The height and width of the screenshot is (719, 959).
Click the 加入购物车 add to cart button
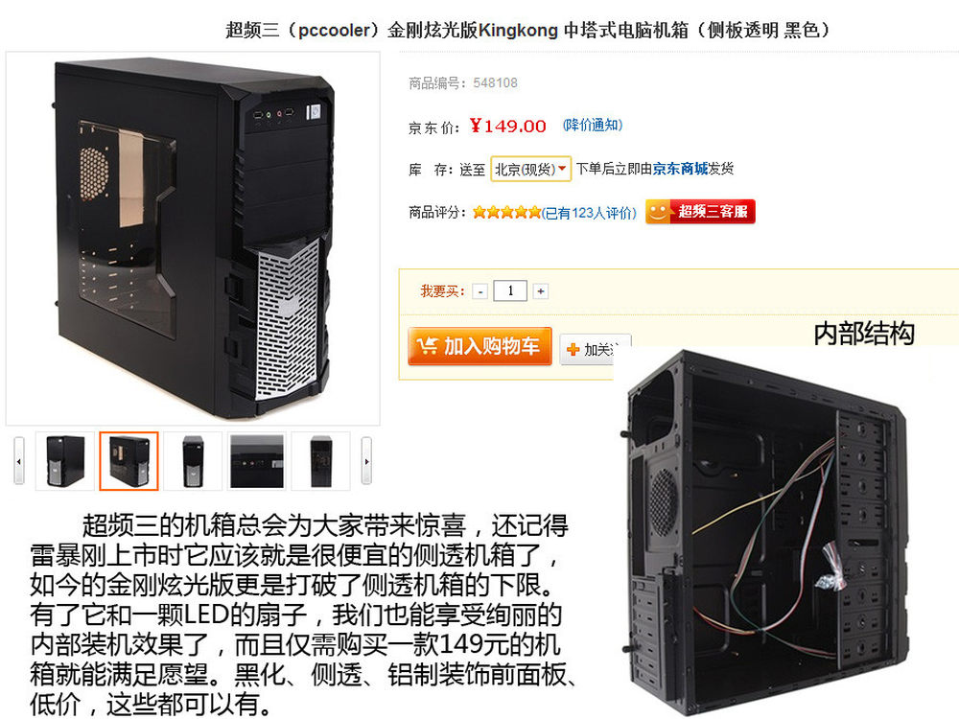pos(479,346)
